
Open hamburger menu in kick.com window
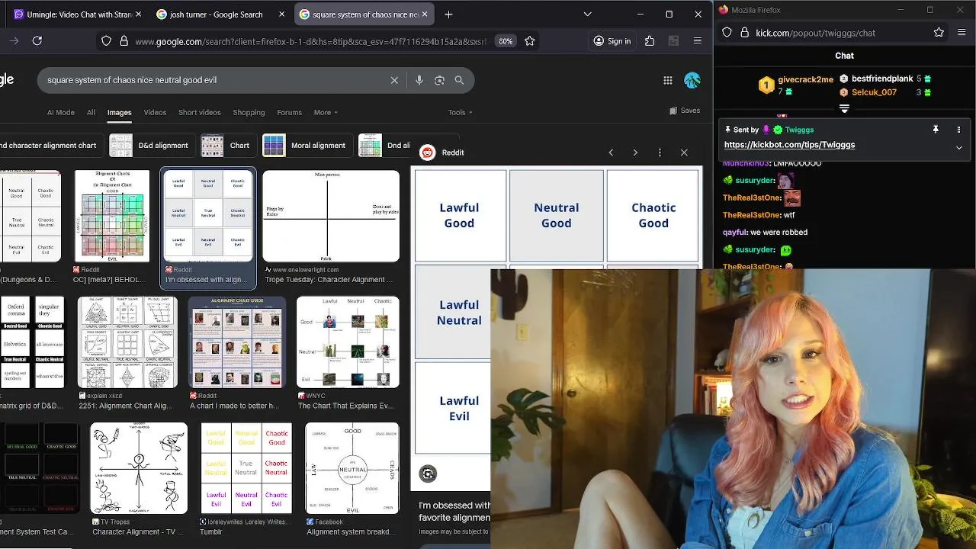960,33
